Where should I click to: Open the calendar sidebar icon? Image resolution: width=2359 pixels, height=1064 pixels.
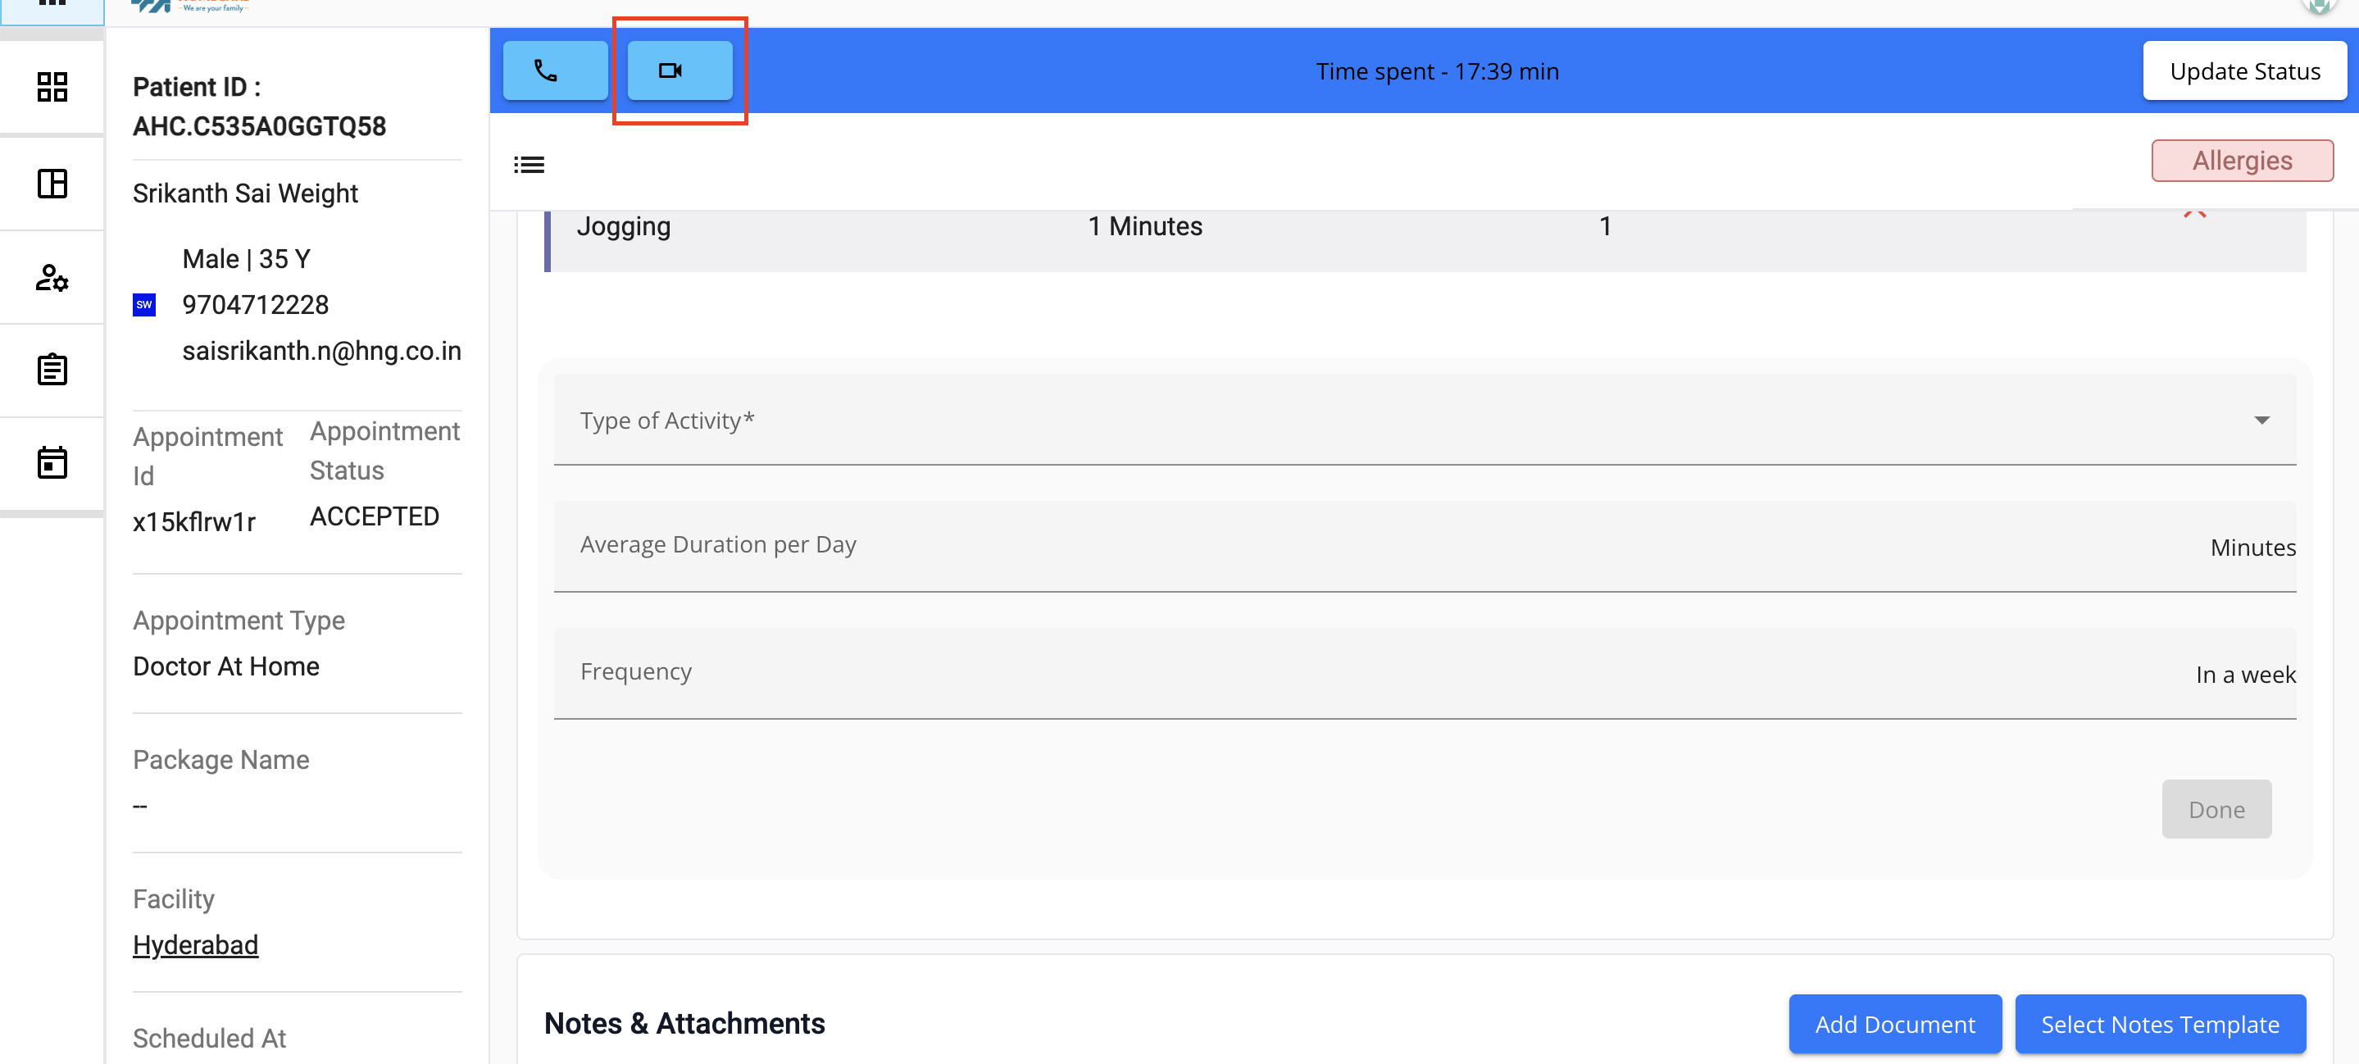(x=52, y=462)
